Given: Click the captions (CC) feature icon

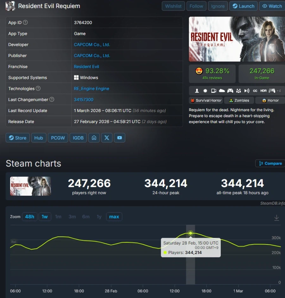Looking at the screenshot, I should point(255,91).
